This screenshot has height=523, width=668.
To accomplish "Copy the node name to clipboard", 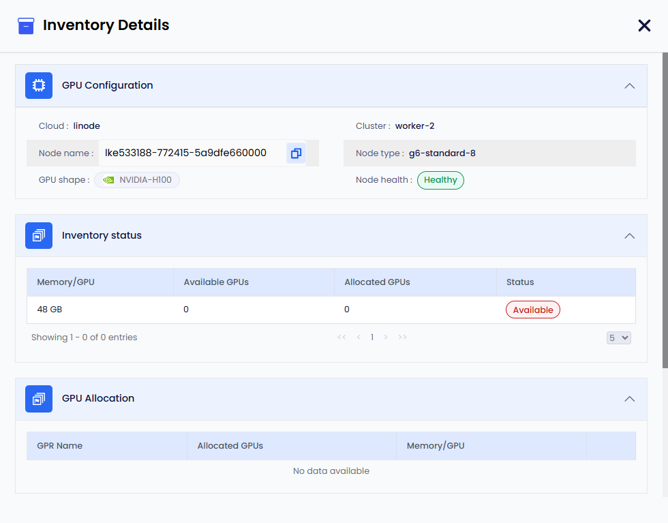I will point(296,153).
